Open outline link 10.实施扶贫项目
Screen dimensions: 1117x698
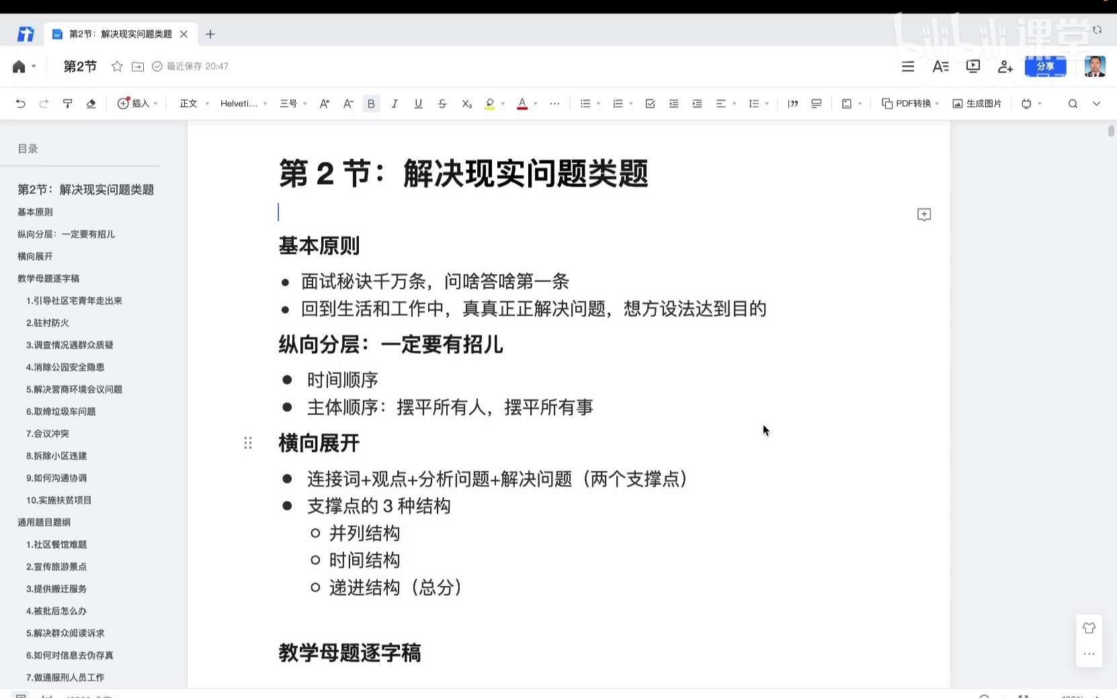59,500
